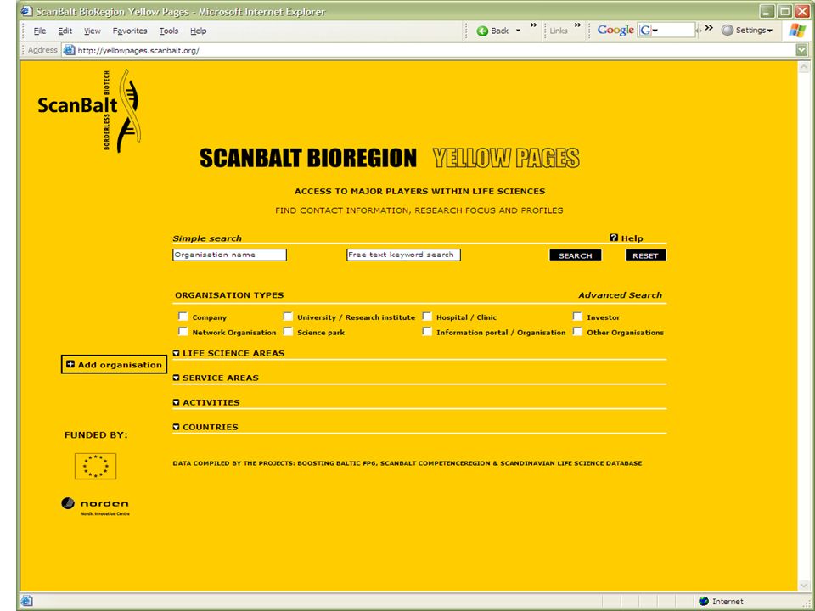This screenshot has height=611, width=815.
Task: Click the page's vertical scrollbar up arrow
Action: (x=804, y=67)
